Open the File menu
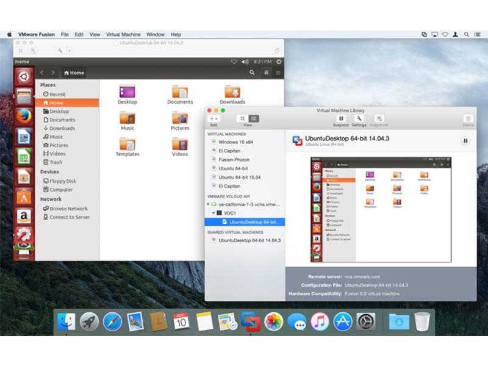 click(65, 35)
